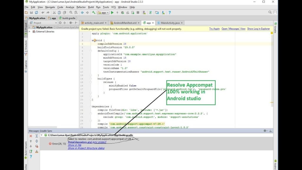Open the File menu
The image size is (302, 170).
click(x=26, y=7)
